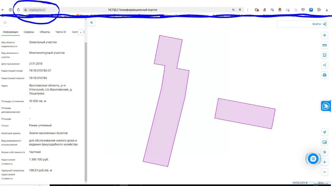Open the overview mini-map tool
The height and width of the screenshot is (186, 332).
[324, 142]
